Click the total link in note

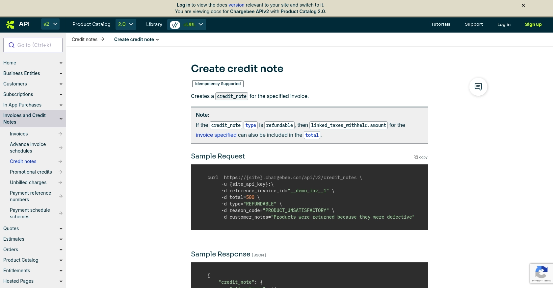(312, 135)
